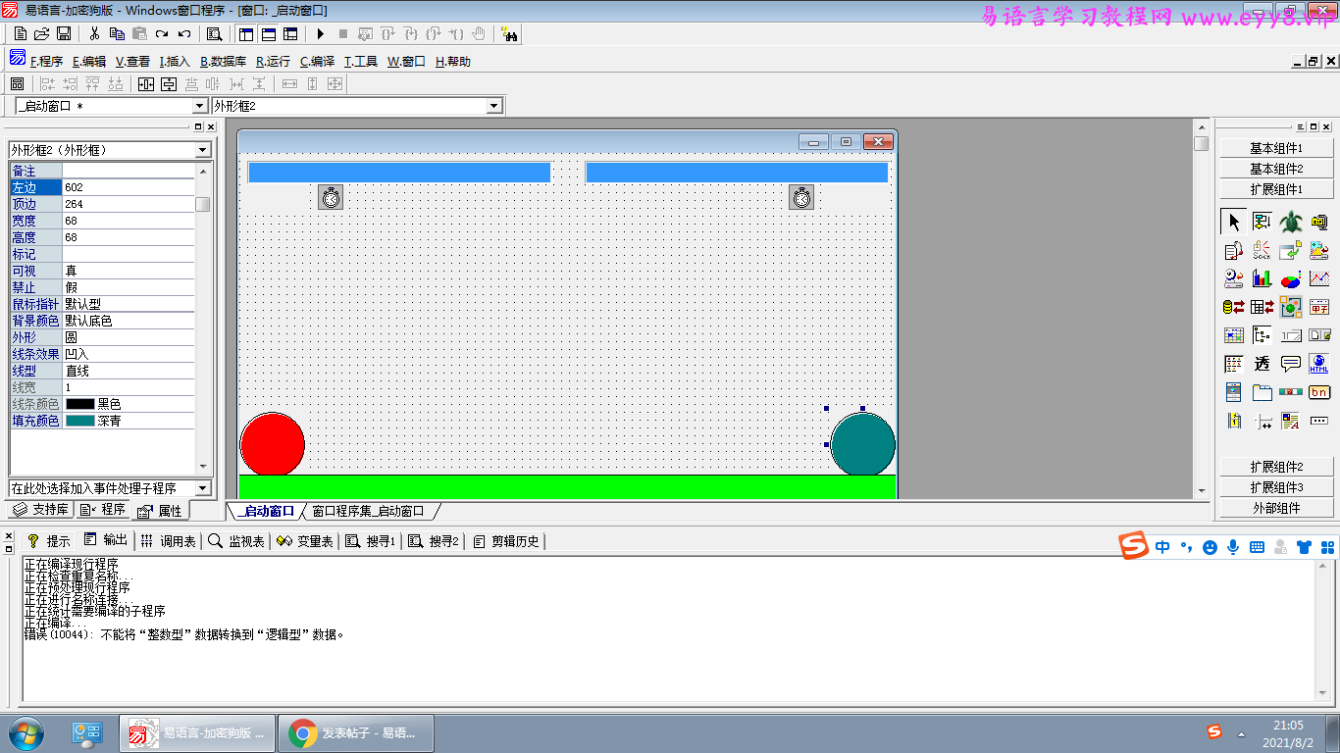Select the line chart component icon
The height and width of the screenshot is (753, 1340).
pos(1319,279)
